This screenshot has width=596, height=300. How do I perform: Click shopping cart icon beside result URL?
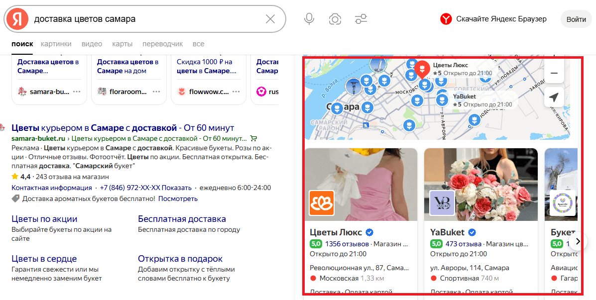(254, 138)
